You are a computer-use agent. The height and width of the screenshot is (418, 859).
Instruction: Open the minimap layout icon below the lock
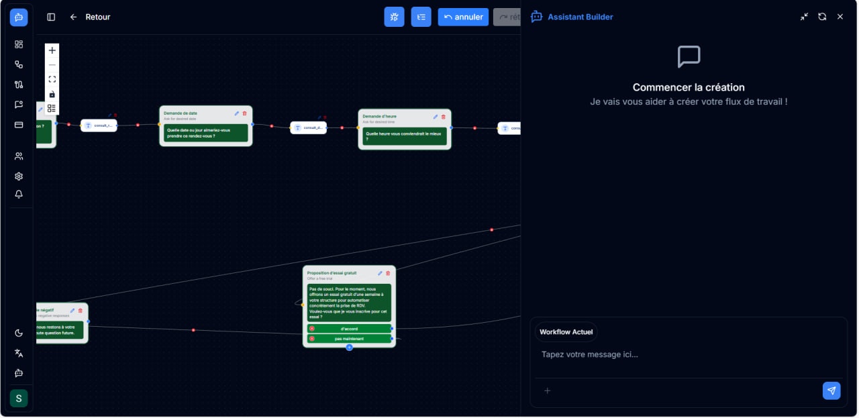click(52, 108)
